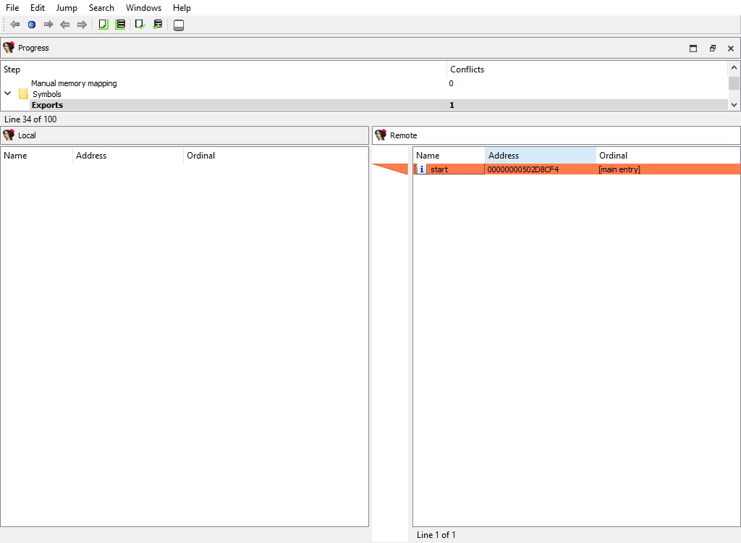Click the right arrow right after the blue circle
741x543 pixels.
click(48, 25)
